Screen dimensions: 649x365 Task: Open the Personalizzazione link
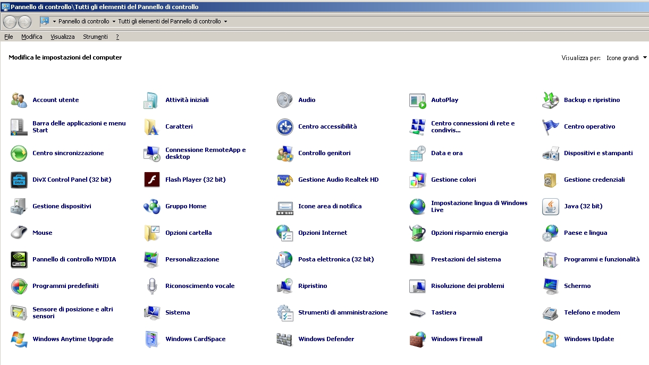(192, 259)
